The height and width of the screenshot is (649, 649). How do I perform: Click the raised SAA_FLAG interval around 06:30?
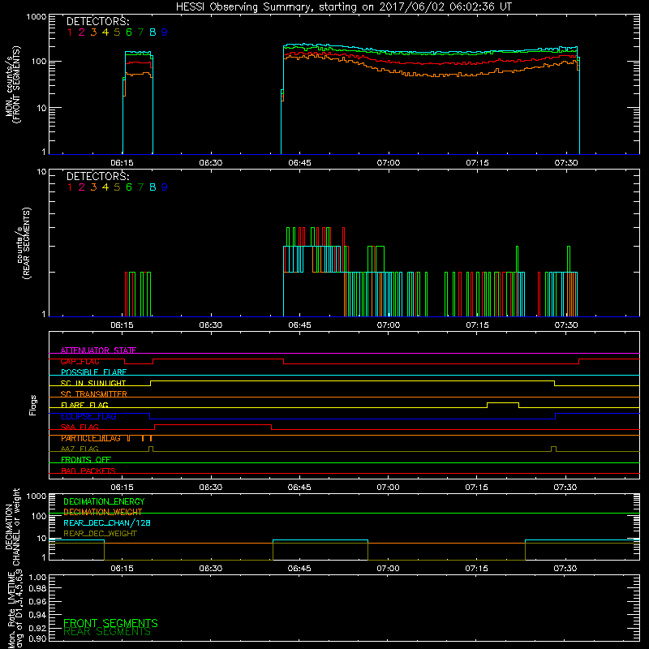[213, 424]
